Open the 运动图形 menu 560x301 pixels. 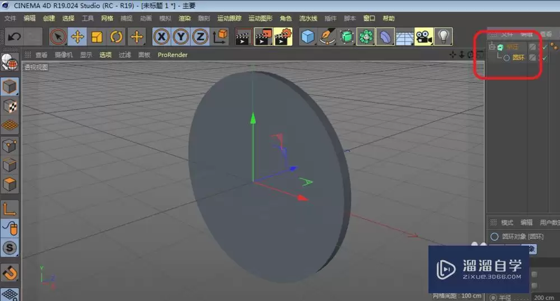coord(260,18)
